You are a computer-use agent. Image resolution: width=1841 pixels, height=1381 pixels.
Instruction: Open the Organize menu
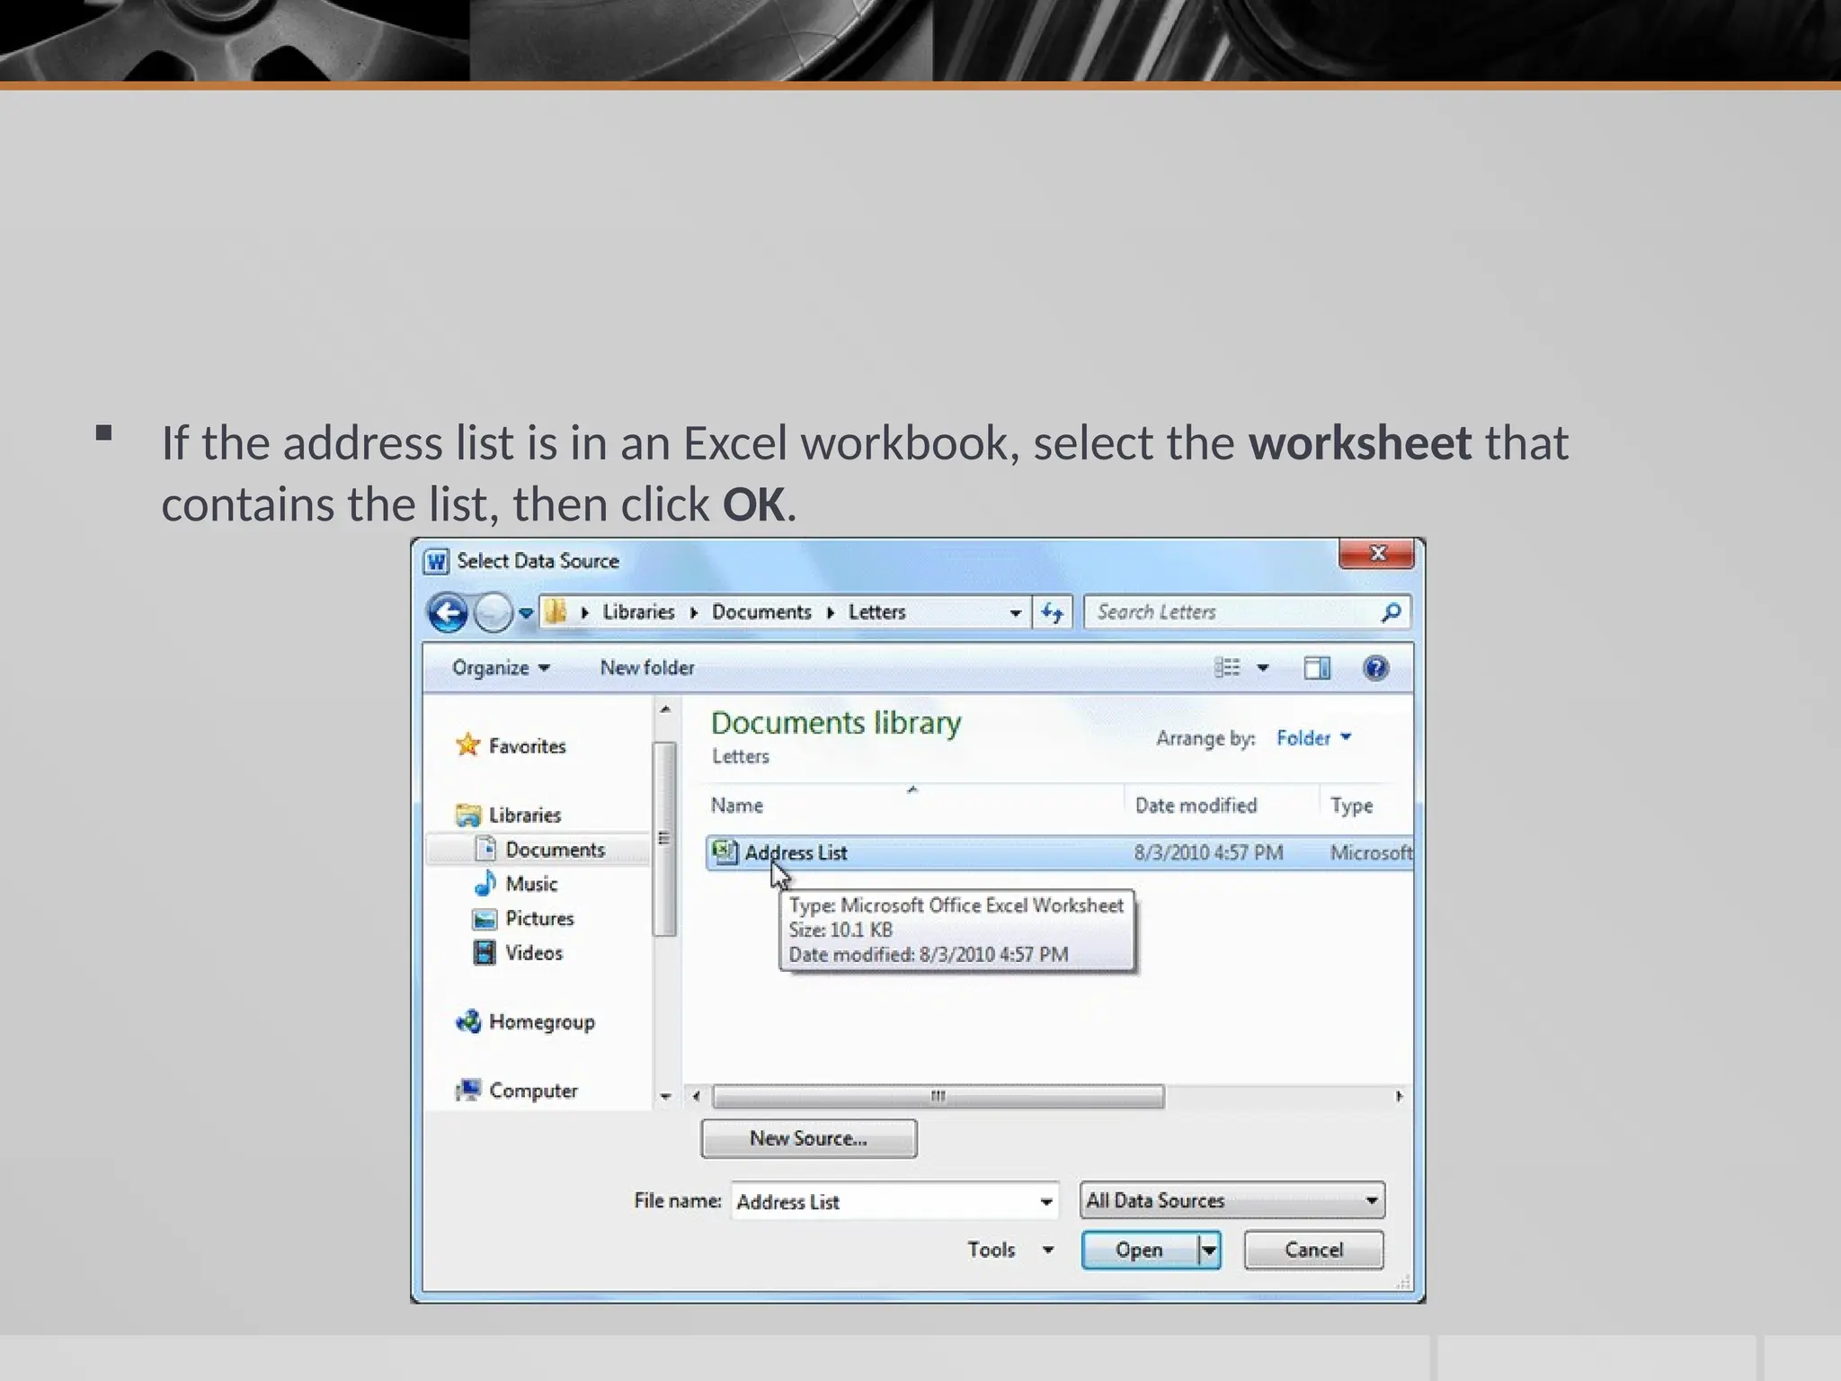pos(501,668)
